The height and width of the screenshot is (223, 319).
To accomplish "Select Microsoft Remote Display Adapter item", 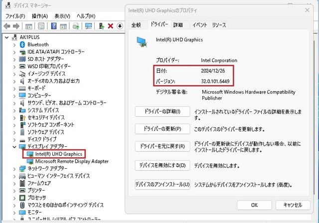I will click(72, 161).
